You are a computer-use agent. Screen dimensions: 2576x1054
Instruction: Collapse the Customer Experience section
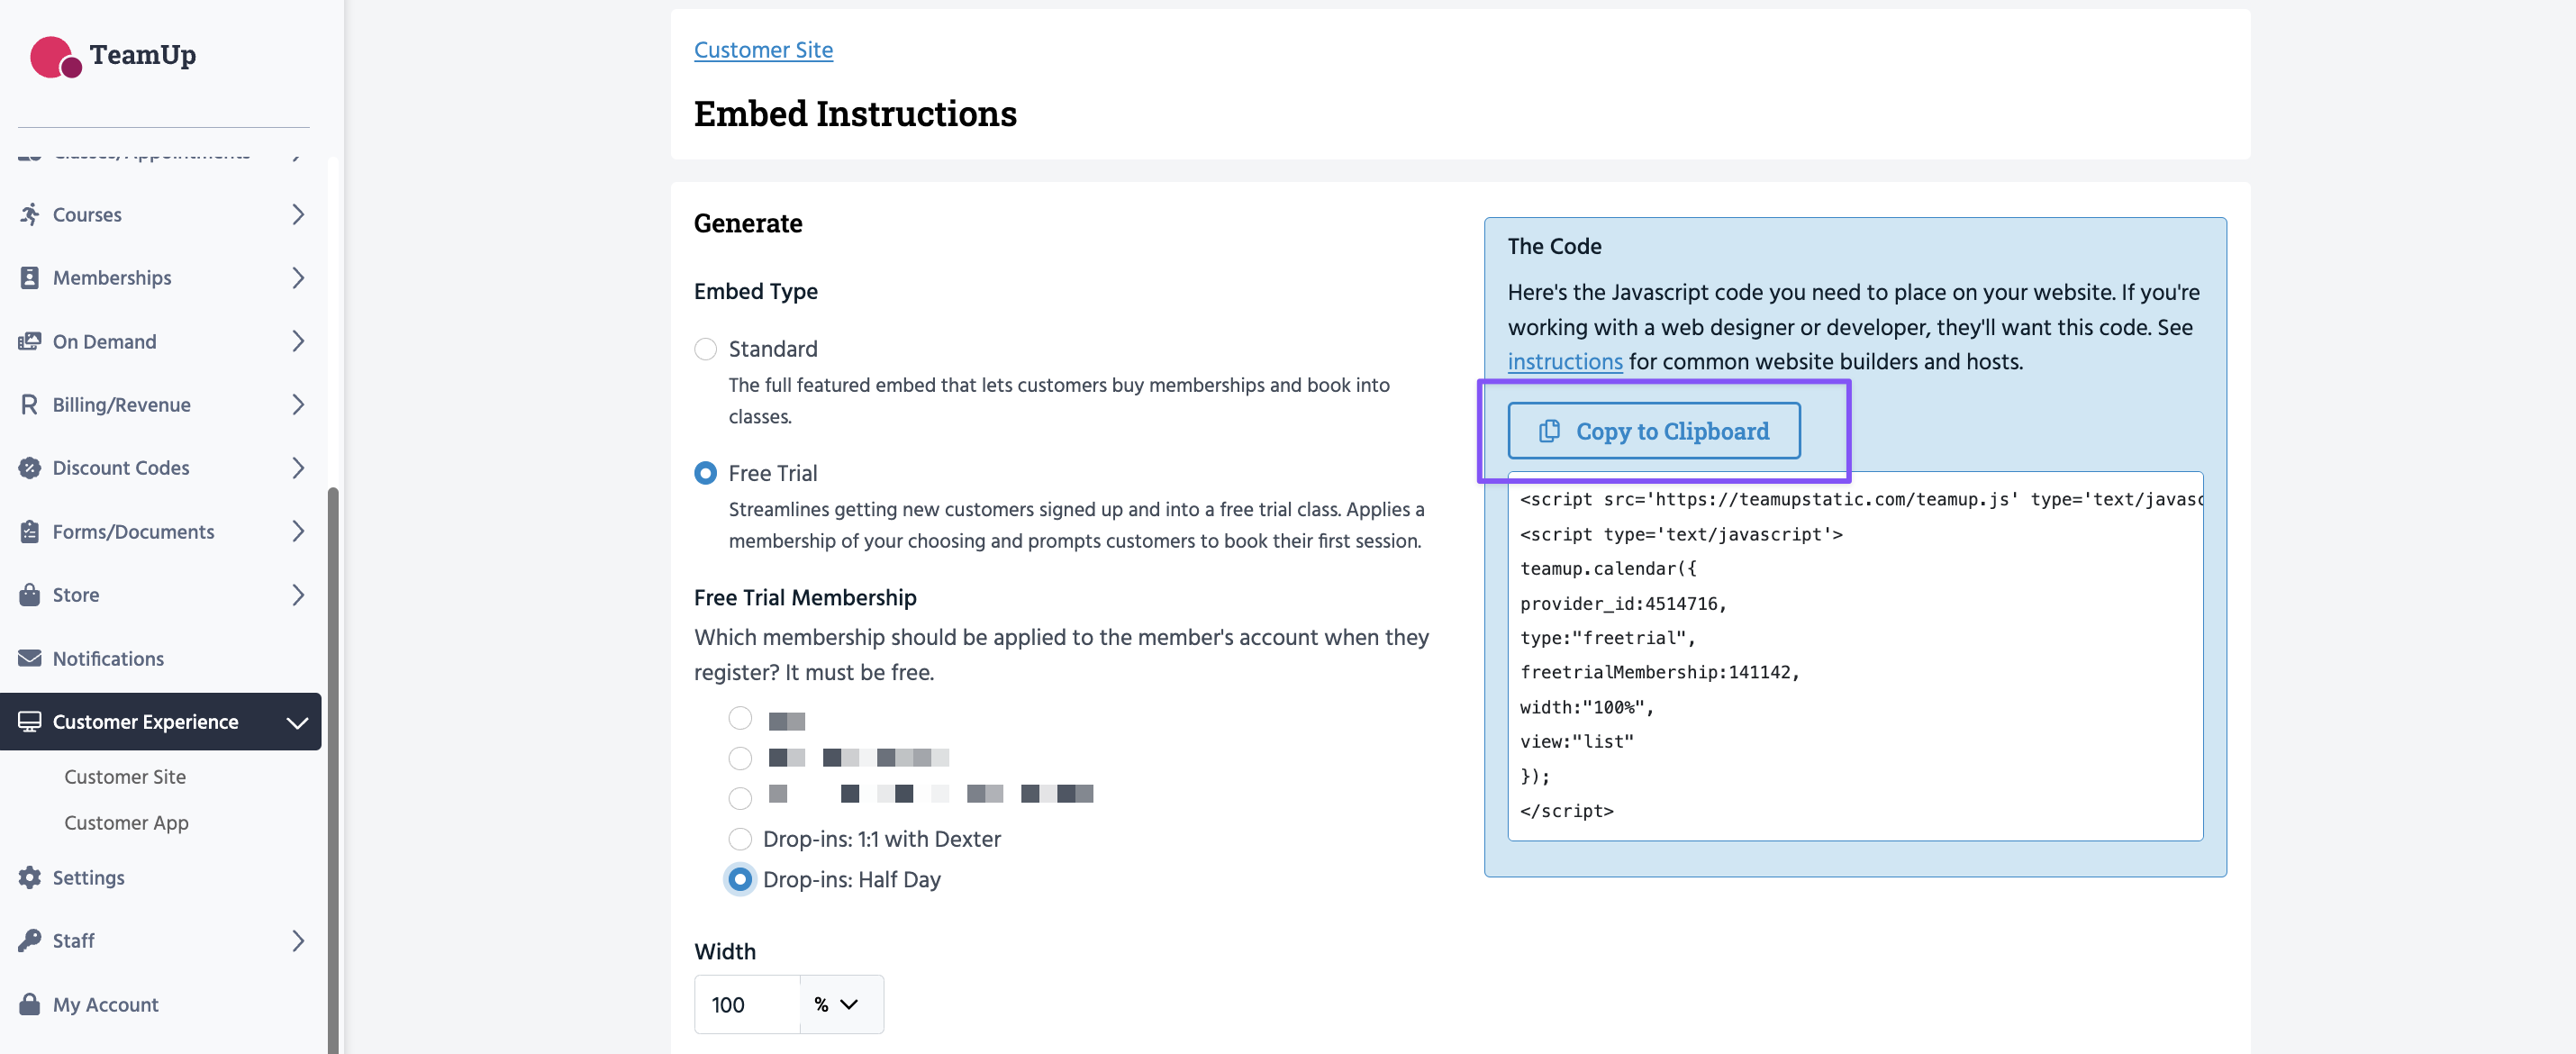(x=297, y=722)
